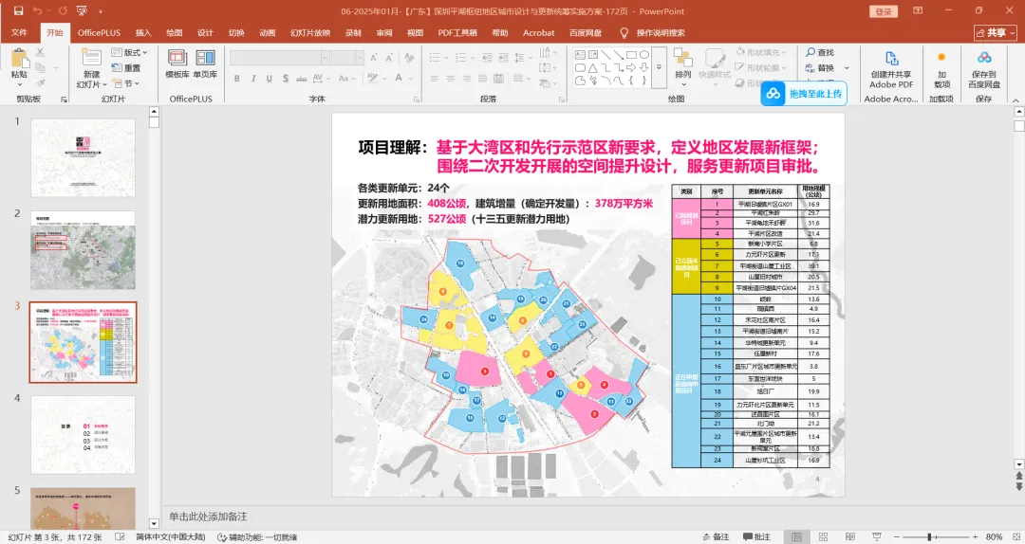This screenshot has height=544, width=1025.
Task: Toggle Normal view in status bar
Action: click(x=796, y=536)
